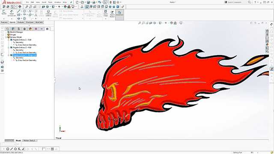Select Geometry under Regular Emboss 2
Viewport: 274px width, 154px height.
19,50
